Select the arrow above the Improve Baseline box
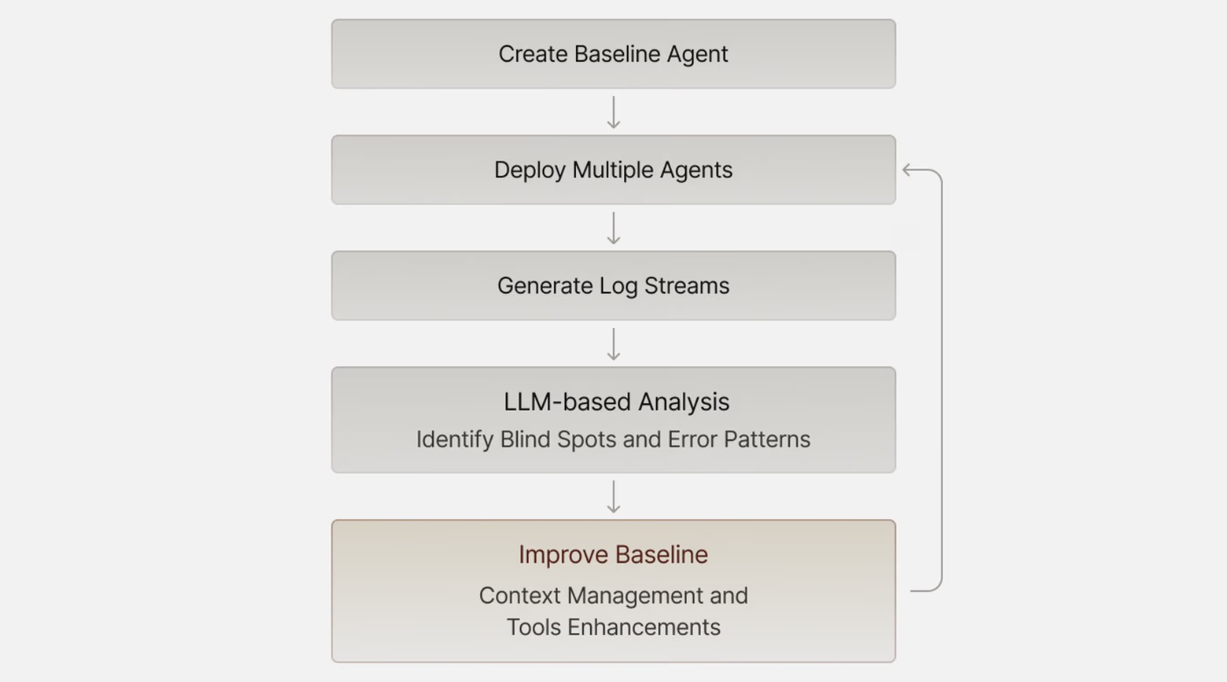 613,496
